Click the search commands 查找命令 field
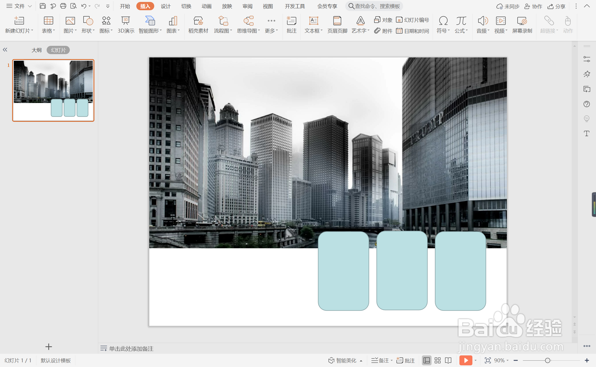The image size is (596, 367). [374, 6]
